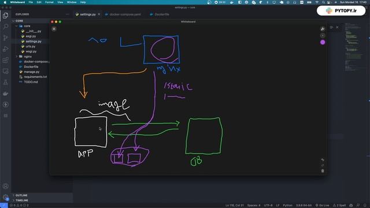Open the Search view in activity bar
370x208 pixels.
point(5,27)
